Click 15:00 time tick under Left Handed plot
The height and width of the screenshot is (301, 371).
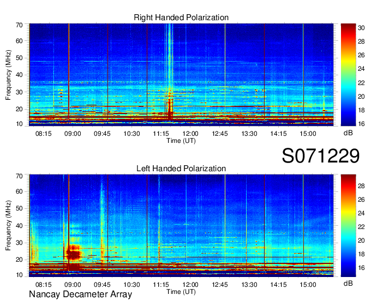[x=308, y=285]
